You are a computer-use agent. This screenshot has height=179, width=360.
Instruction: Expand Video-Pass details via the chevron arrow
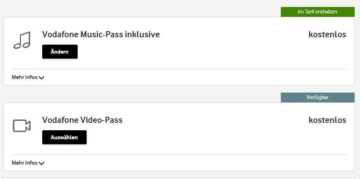tap(41, 163)
